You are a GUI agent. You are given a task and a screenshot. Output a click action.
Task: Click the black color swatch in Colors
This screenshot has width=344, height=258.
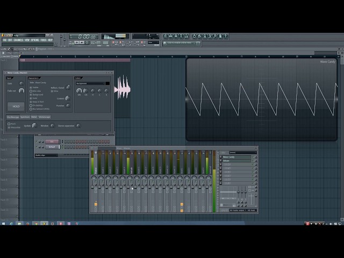click(107, 83)
